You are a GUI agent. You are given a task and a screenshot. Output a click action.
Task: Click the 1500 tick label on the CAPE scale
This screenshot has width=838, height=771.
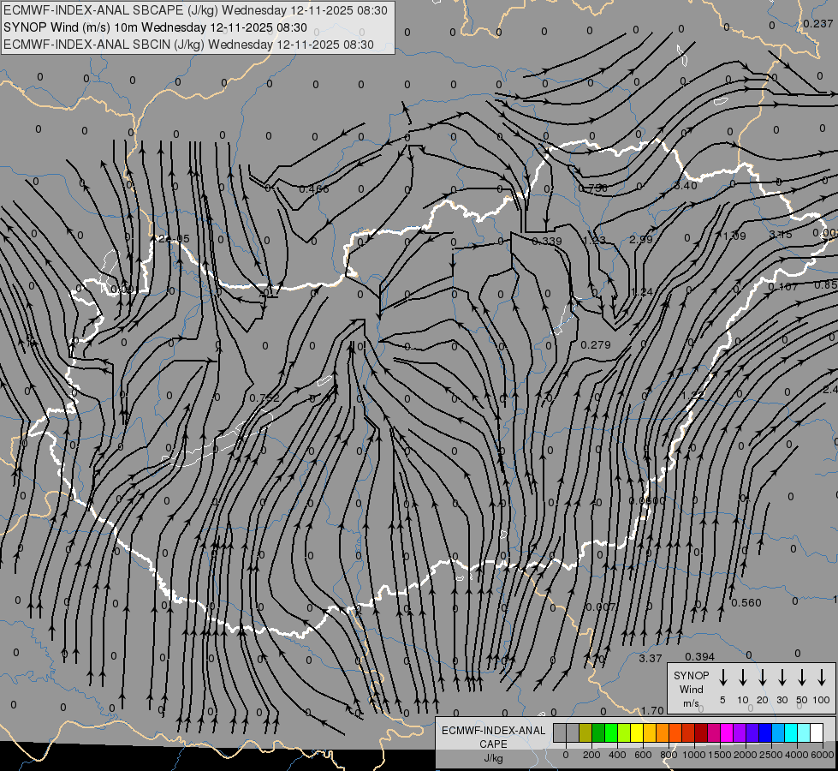pos(719,755)
